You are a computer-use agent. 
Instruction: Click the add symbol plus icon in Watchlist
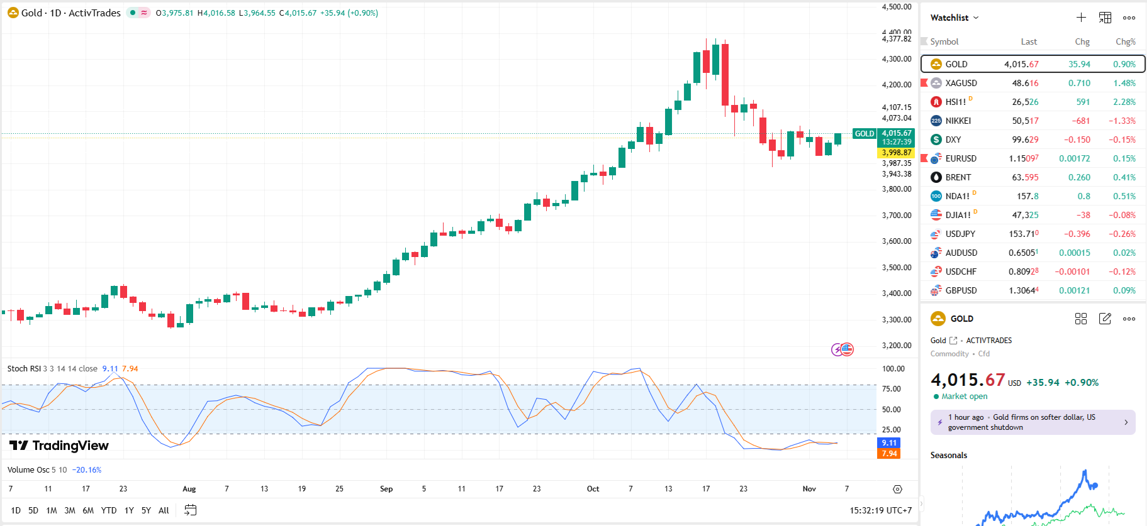point(1081,18)
